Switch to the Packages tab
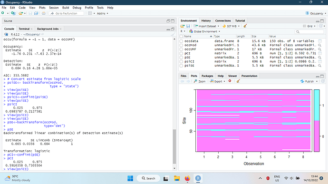This screenshot has width=328, height=184. point(207,76)
